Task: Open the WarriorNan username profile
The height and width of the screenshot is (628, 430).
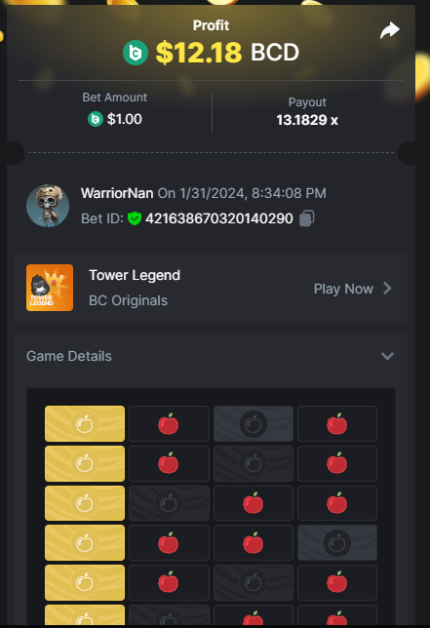Action: pyautogui.click(x=117, y=193)
